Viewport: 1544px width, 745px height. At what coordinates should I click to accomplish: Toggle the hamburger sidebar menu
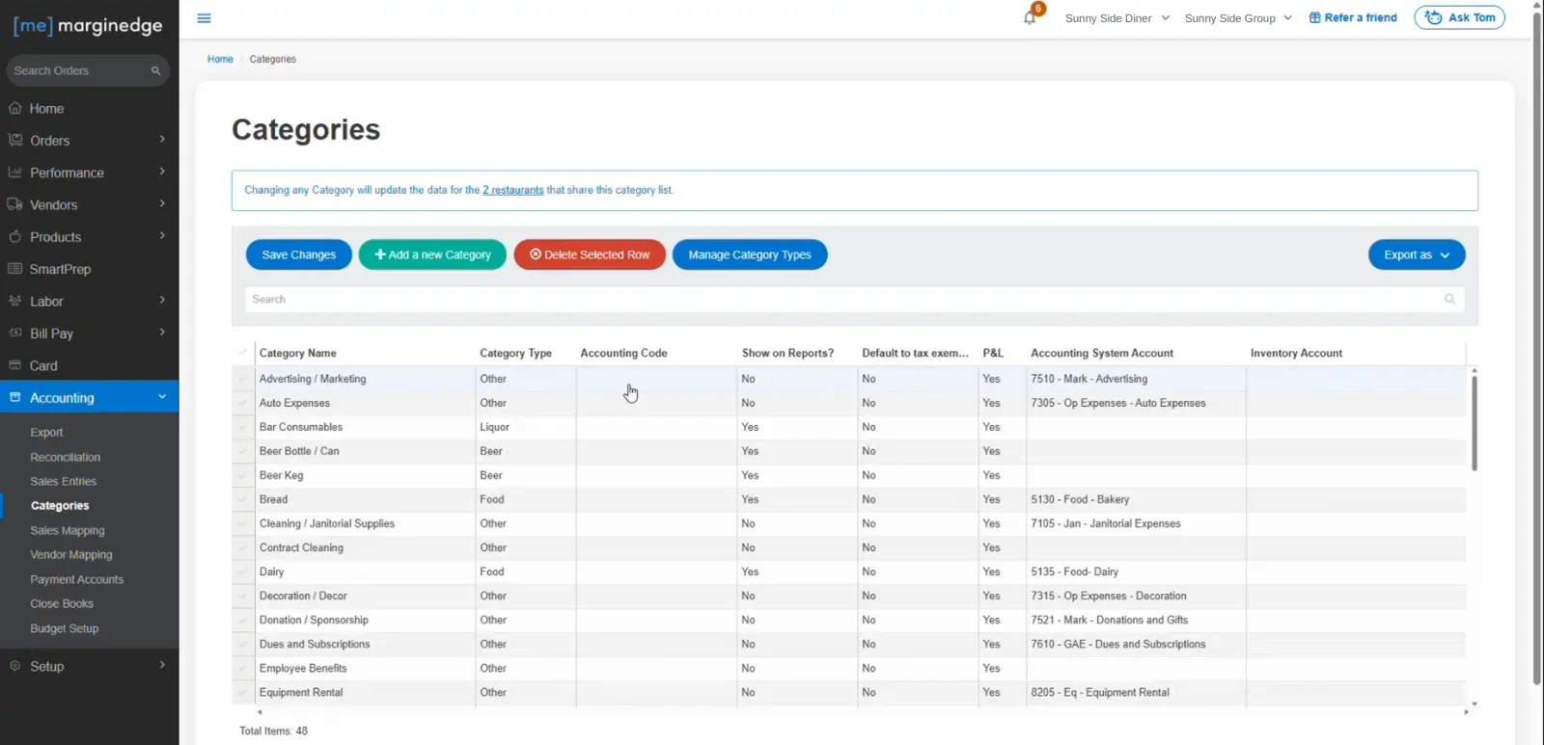[x=204, y=18]
